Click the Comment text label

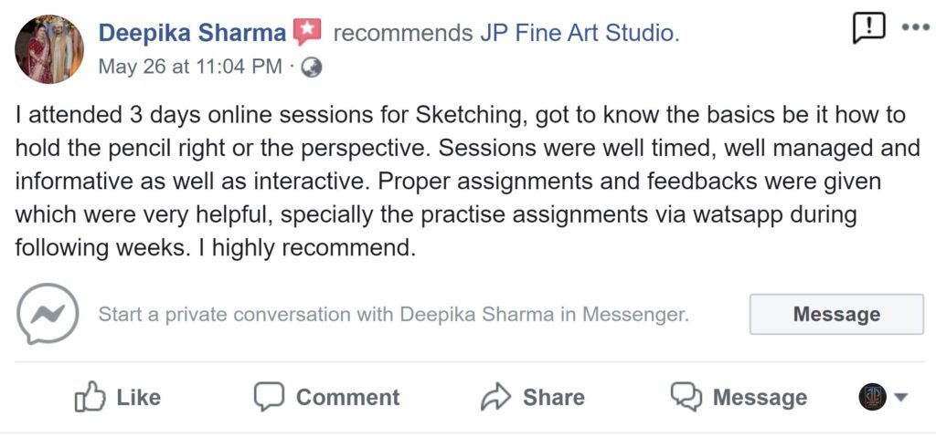(348, 398)
